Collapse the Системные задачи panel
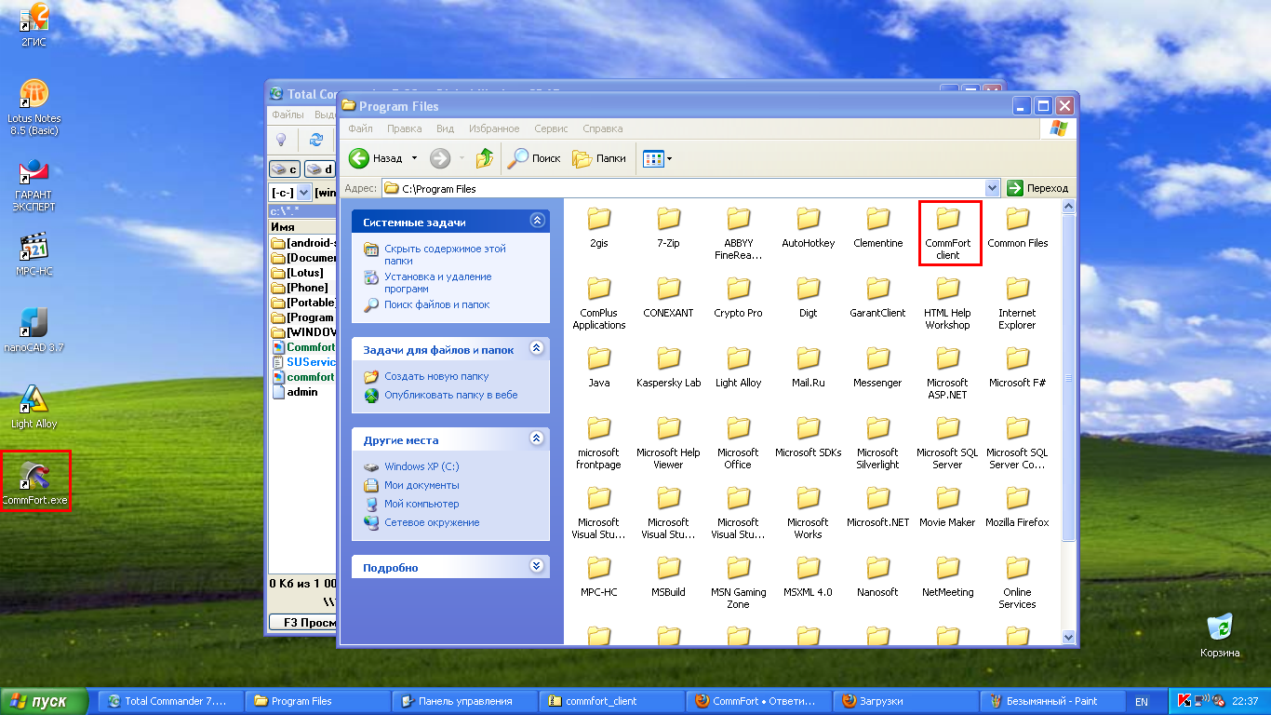The image size is (1271, 715). pos(536,222)
